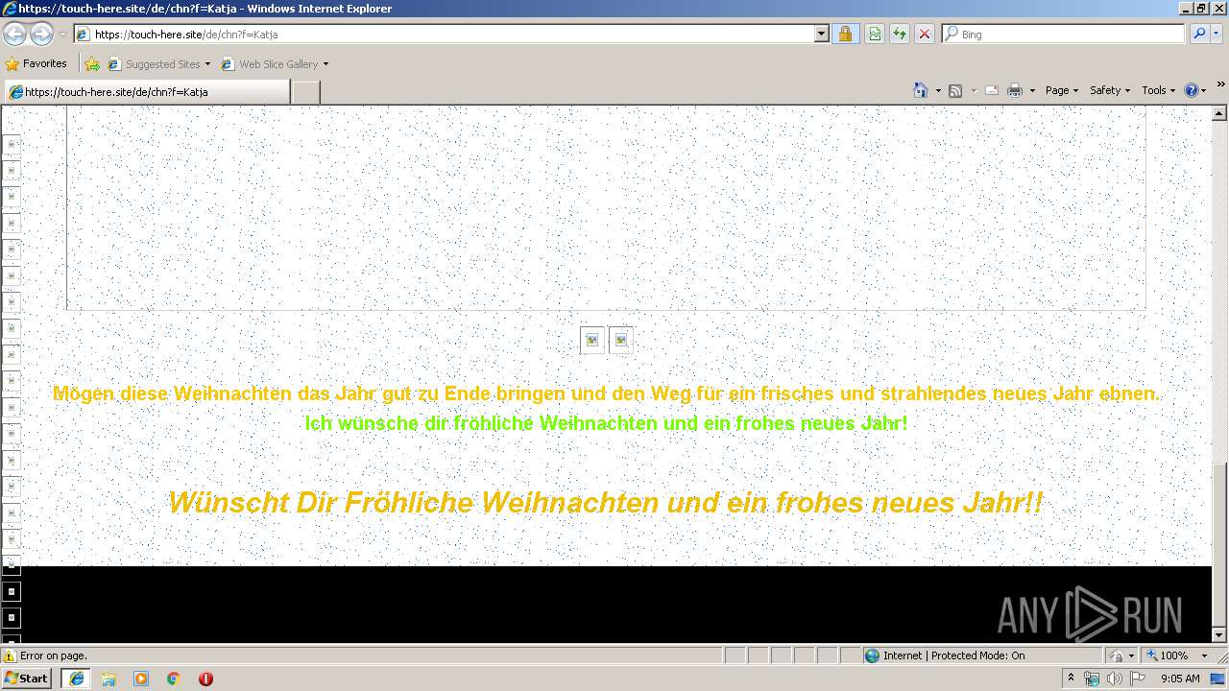
Task: Expand the zoom level dropdown arrow
Action: pos(1204,655)
